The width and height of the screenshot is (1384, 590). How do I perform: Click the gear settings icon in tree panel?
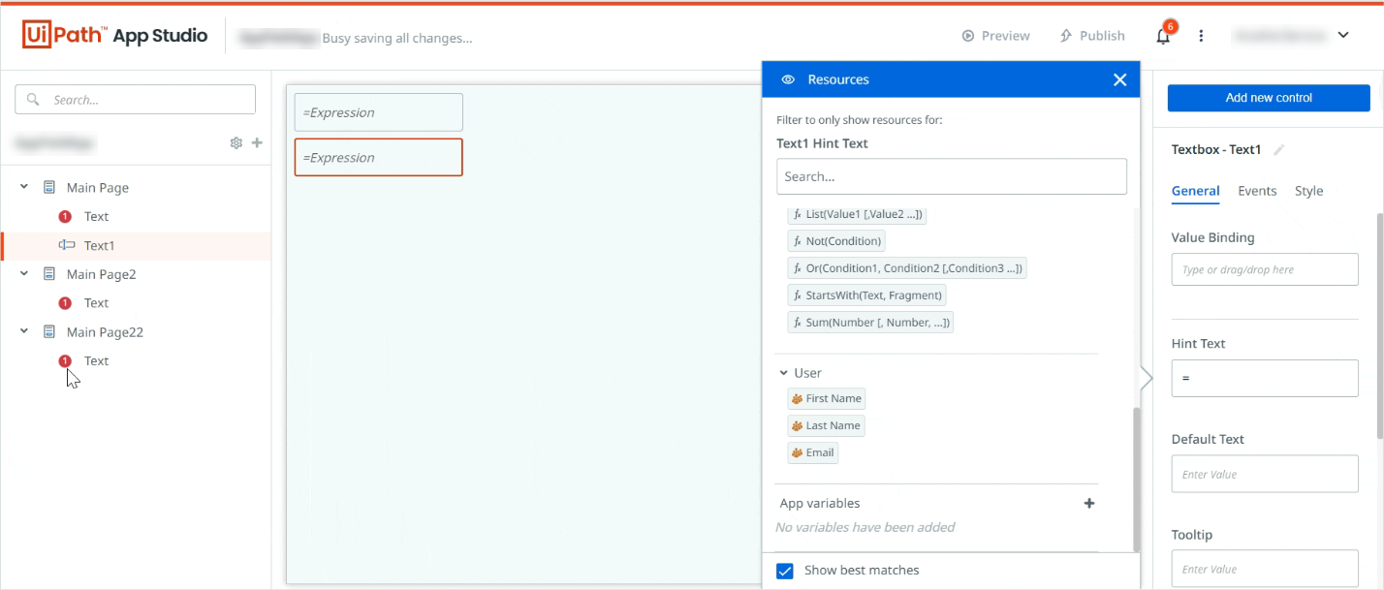click(236, 143)
